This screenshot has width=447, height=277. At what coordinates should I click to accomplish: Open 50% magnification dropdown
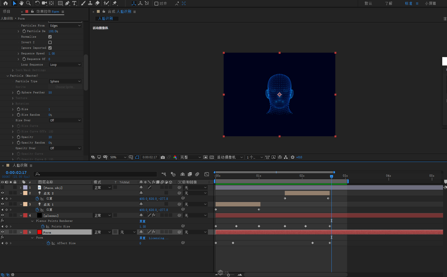[x=118, y=157]
